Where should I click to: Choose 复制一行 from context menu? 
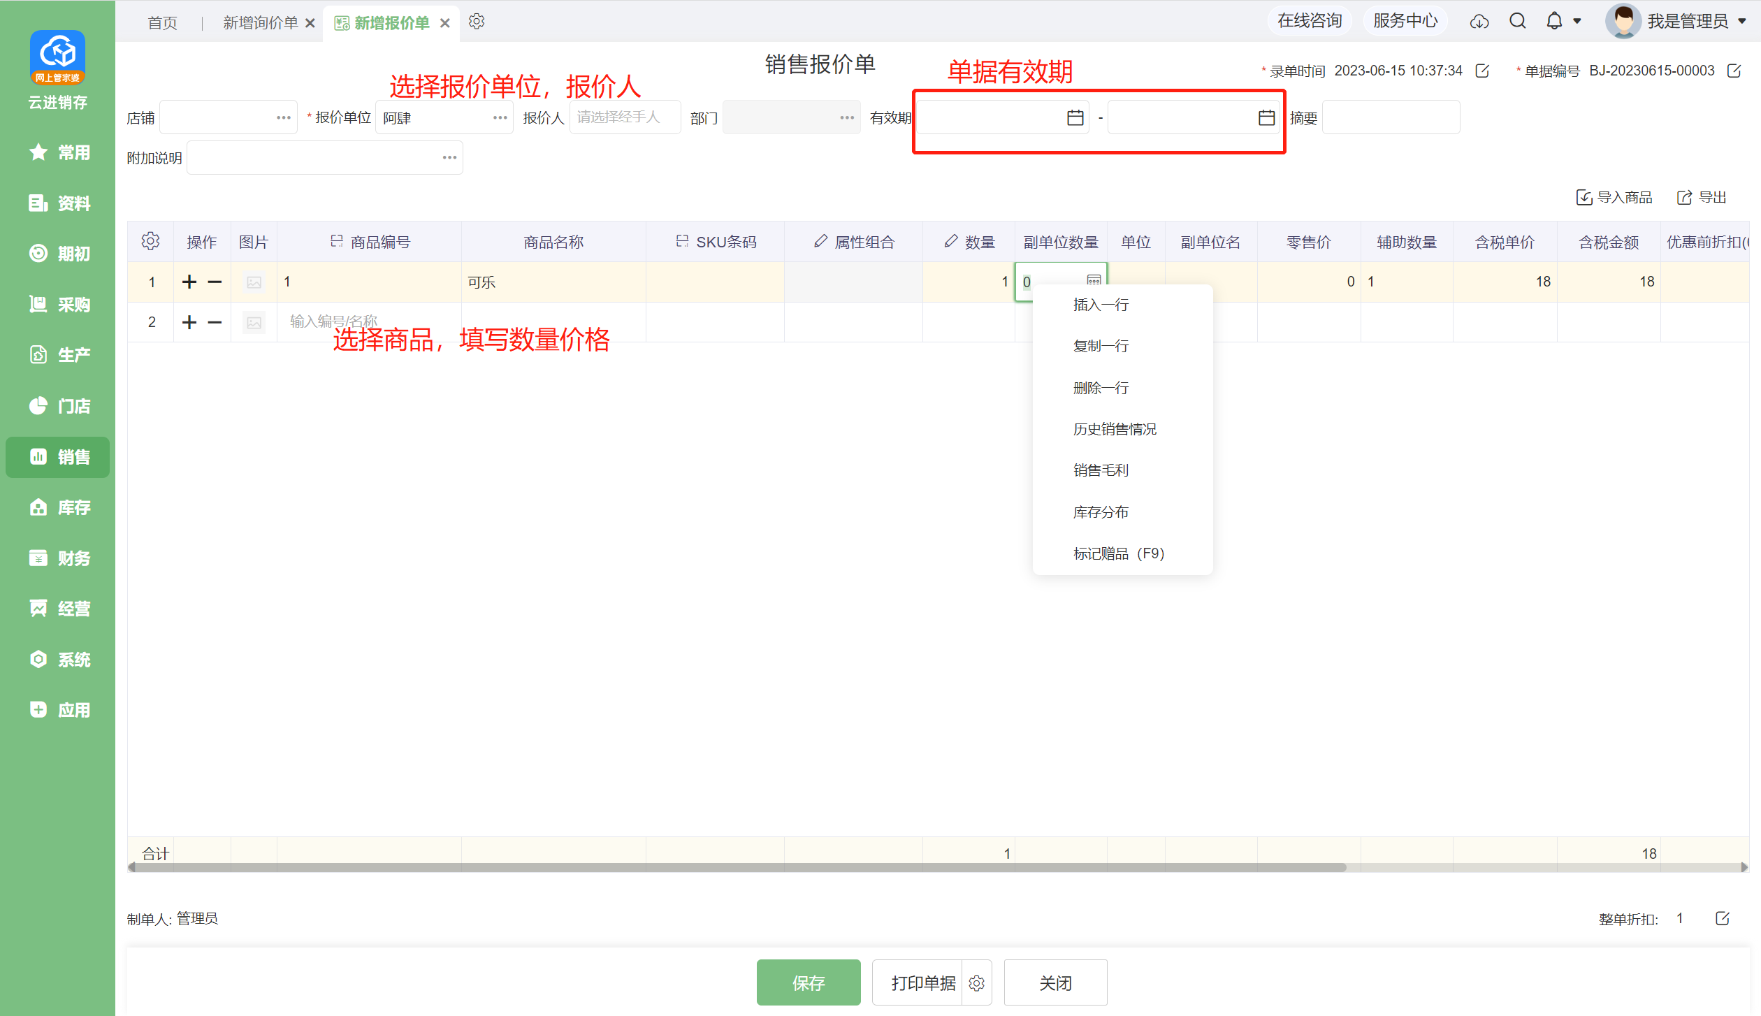click(x=1101, y=346)
